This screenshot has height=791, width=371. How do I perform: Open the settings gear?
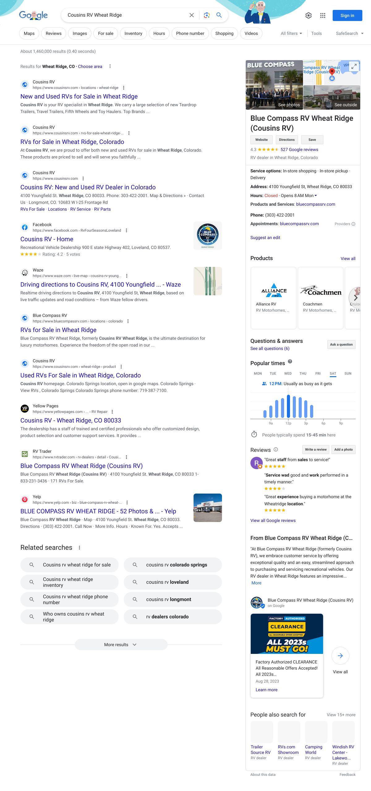click(308, 15)
